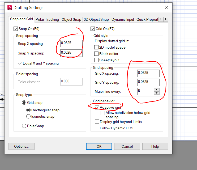Toggle the Adaptive grid checkbox

97,107
